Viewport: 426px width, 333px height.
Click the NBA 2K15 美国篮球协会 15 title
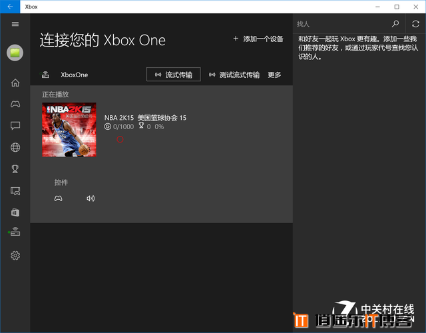[145, 118]
